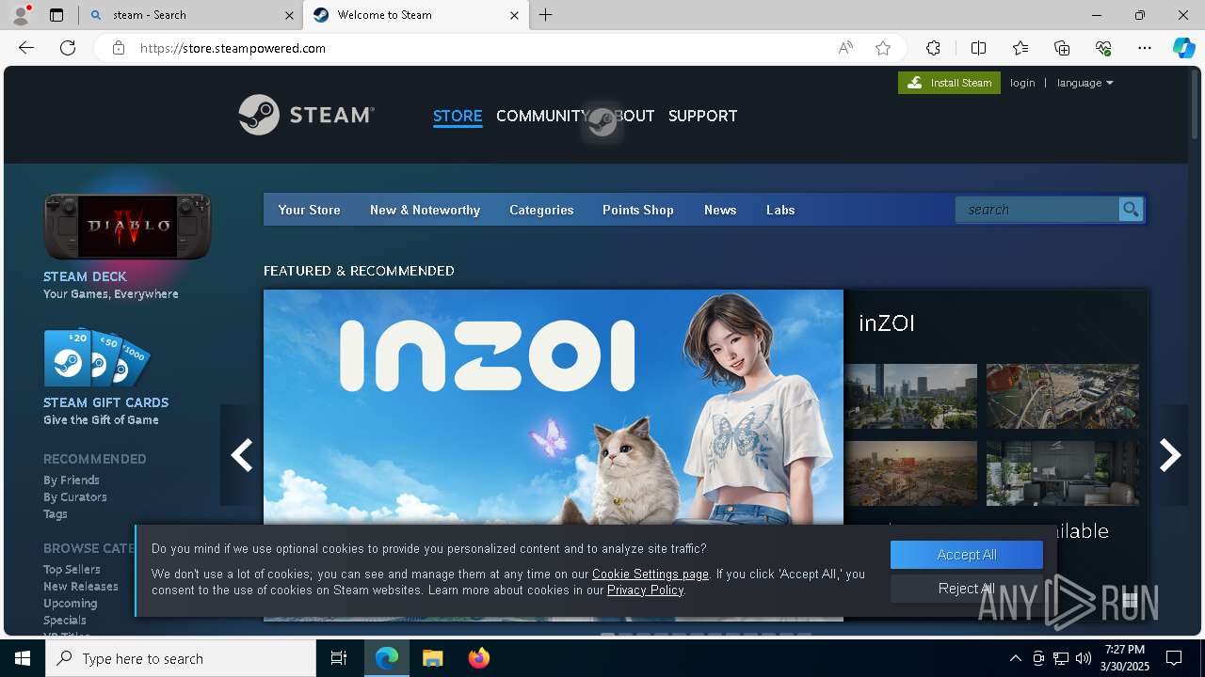Open Browser essentials heart icon
Image resolution: width=1205 pixels, height=677 pixels.
(x=1103, y=48)
